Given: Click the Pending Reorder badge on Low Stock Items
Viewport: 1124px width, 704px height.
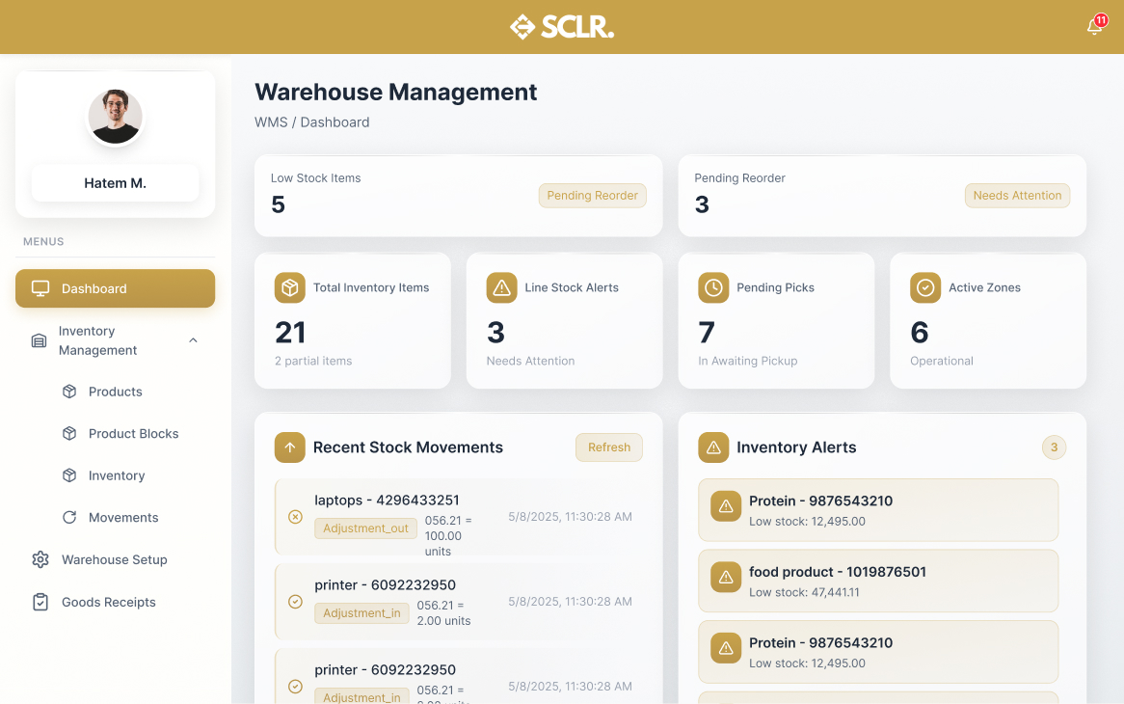Looking at the screenshot, I should (592, 195).
